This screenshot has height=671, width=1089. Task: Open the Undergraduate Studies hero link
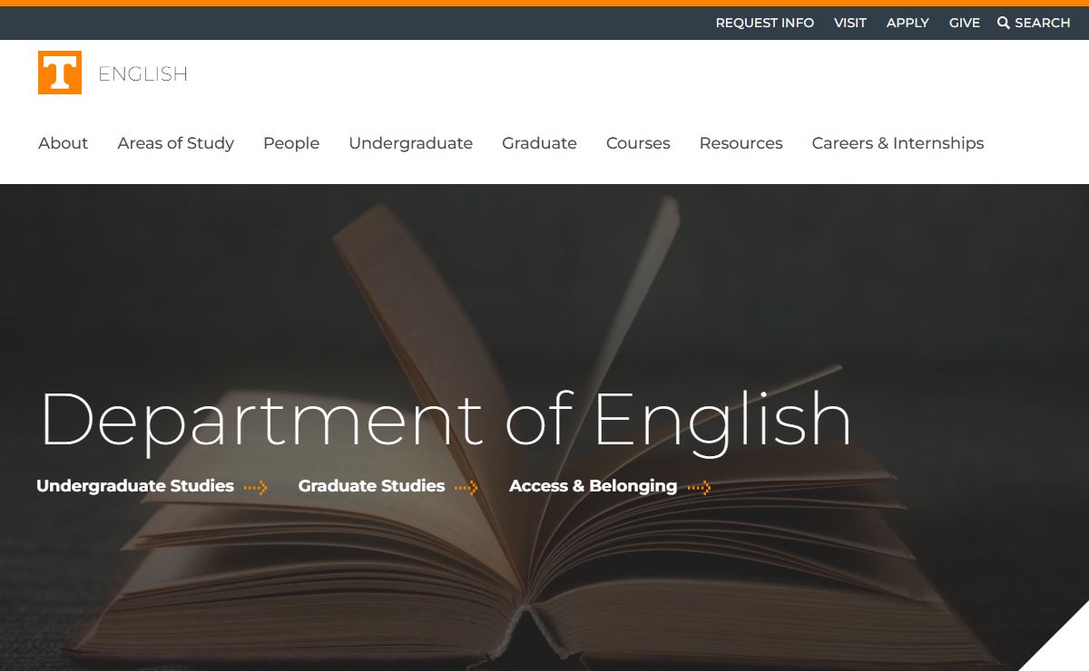tap(135, 486)
